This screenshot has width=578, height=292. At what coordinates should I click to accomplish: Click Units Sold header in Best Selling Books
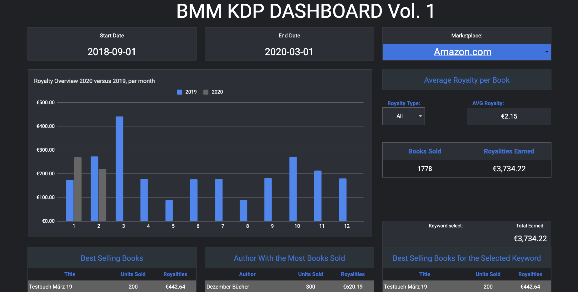click(133, 274)
